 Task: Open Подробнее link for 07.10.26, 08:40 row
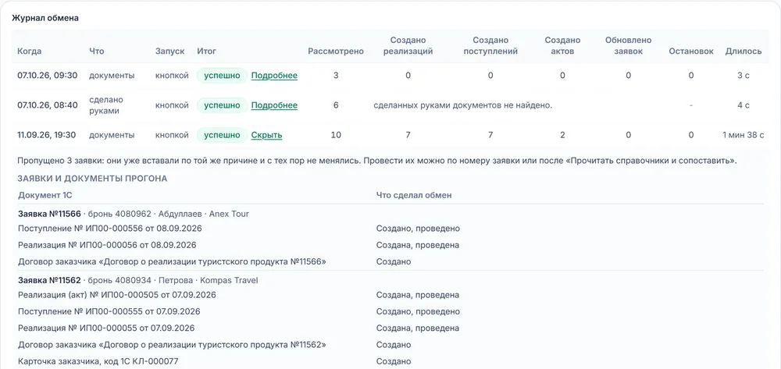274,105
